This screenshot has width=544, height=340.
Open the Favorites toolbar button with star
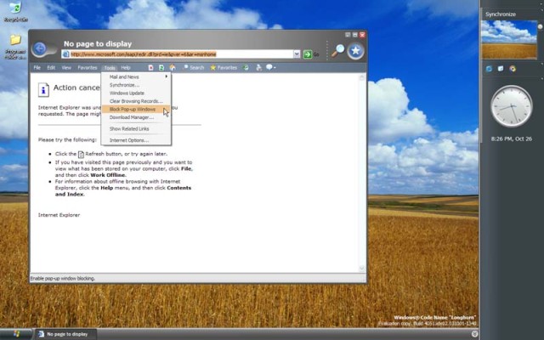click(x=224, y=68)
